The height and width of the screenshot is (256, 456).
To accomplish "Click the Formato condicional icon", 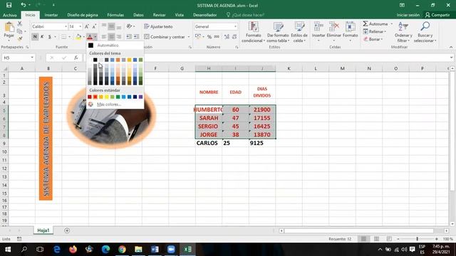I will point(254,27).
